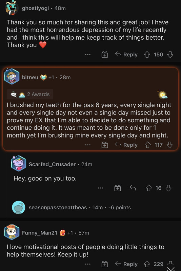Open more options on ghostiyogi's comment
Screen dimensions: 181x271
pyautogui.click(x=88, y=55)
